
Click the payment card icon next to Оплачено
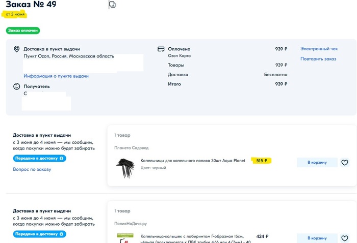[x=161, y=49]
